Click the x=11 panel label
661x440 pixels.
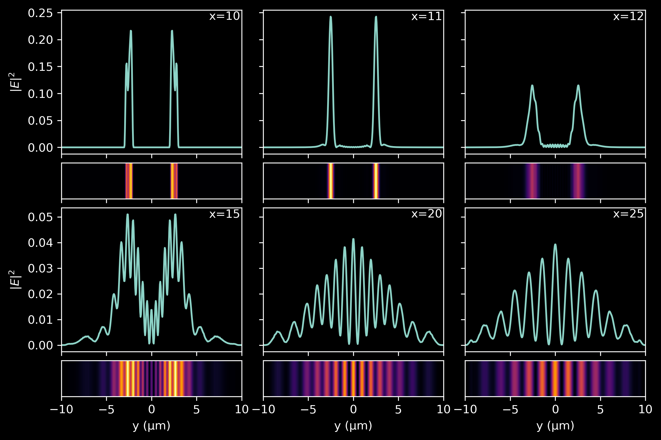pos(427,16)
